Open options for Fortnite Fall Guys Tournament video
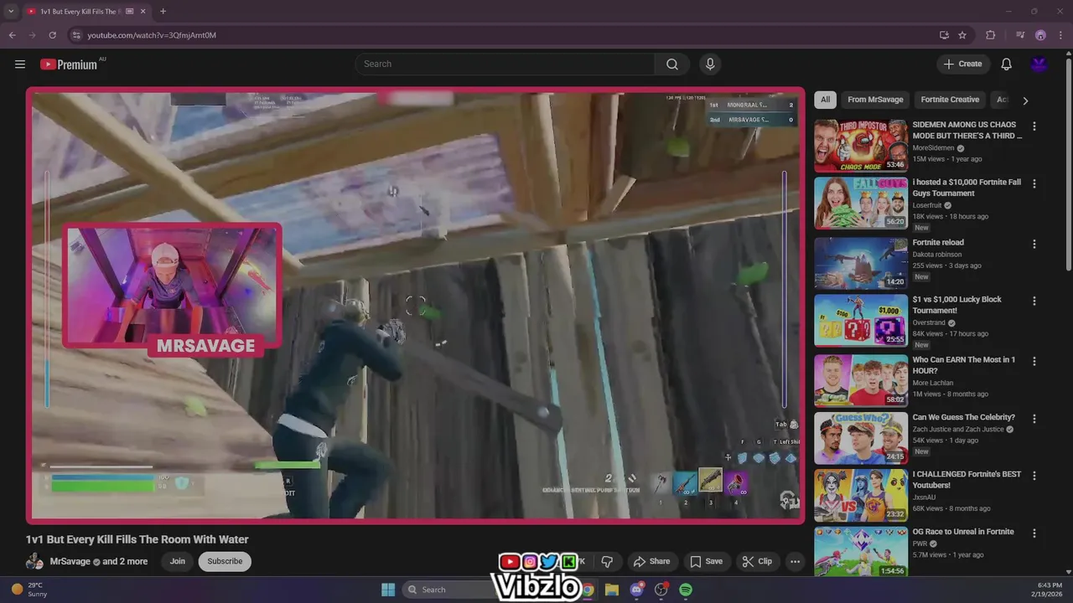1073x603 pixels. tap(1034, 183)
